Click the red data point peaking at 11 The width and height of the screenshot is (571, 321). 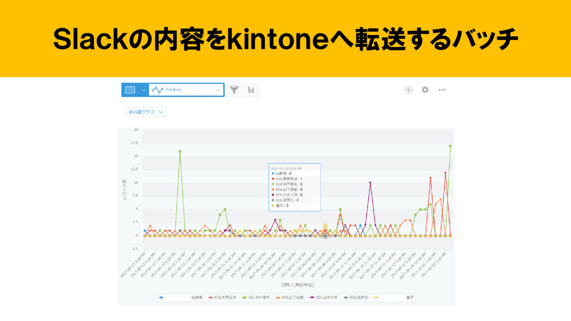click(x=430, y=178)
